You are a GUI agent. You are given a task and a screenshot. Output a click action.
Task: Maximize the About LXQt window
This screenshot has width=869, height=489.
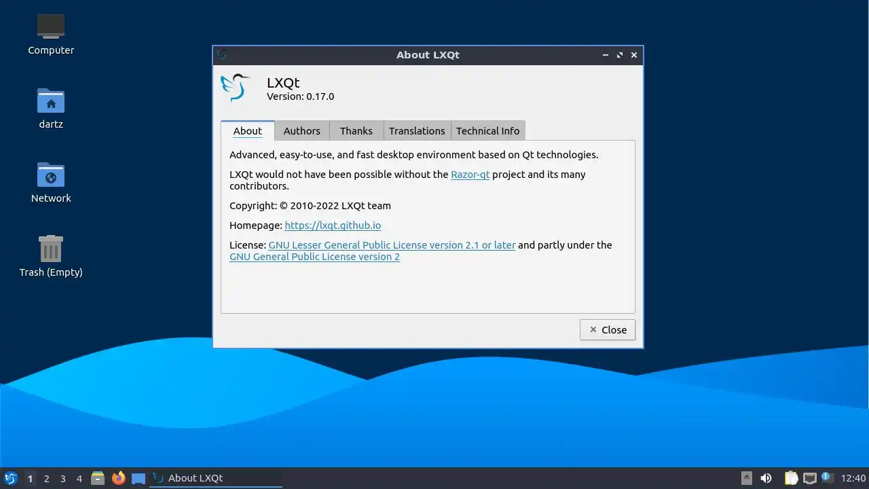[x=619, y=55]
